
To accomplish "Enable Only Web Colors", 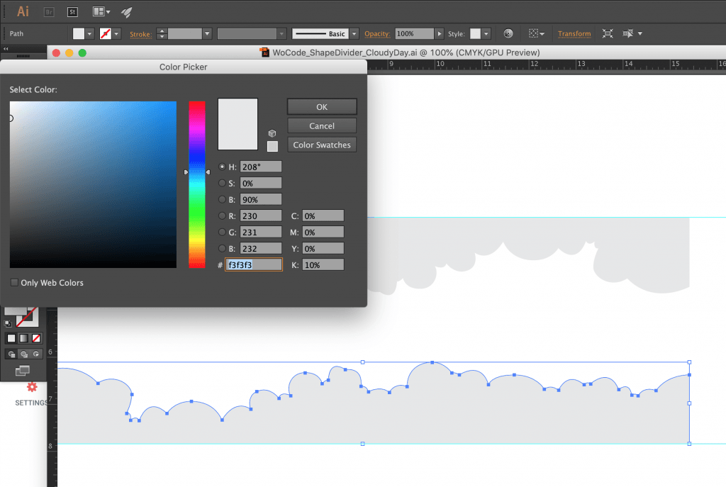I will pos(14,282).
